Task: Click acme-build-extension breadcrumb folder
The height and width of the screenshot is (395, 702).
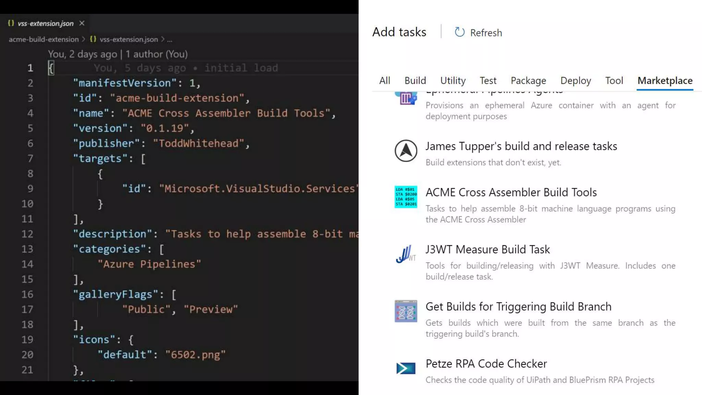Action: [44, 39]
